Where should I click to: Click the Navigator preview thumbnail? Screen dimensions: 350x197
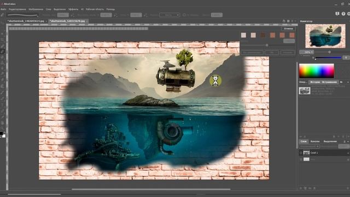325,36
